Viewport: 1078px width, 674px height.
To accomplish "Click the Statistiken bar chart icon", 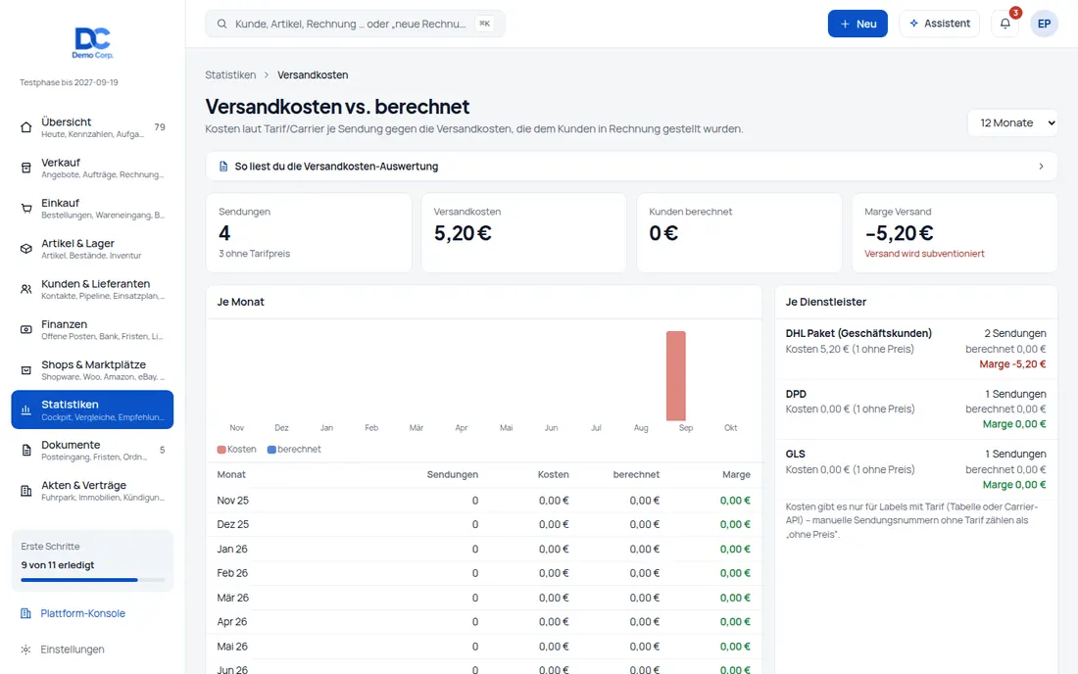I will pyautogui.click(x=26, y=410).
